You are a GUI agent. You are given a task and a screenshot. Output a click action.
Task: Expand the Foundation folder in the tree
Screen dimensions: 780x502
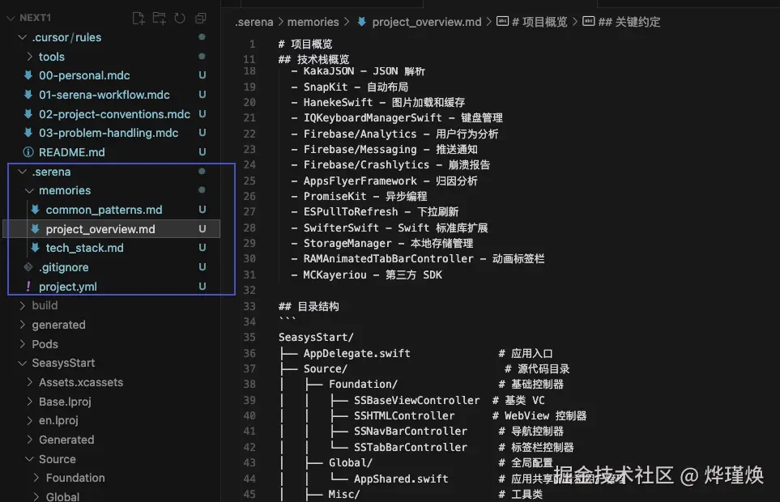[x=36, y=478]
